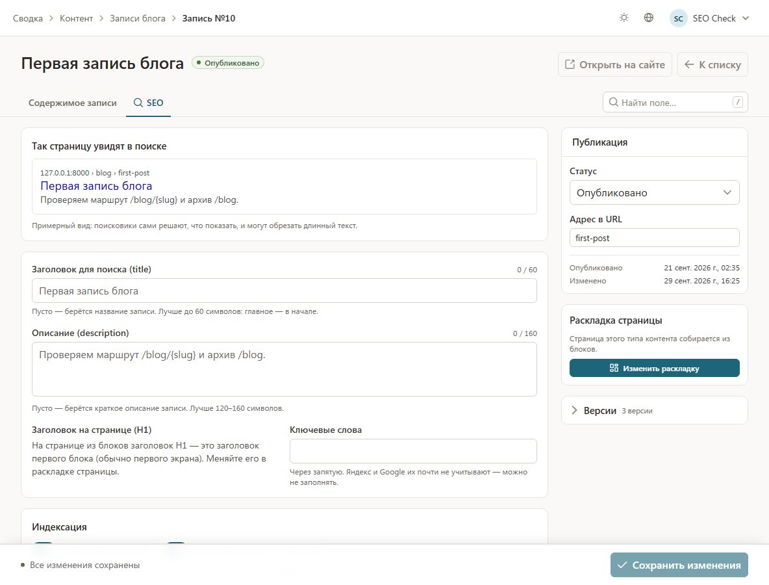Expand the Версии section
This screenshot has width=769, height=585.
click(x=654, y=410)
